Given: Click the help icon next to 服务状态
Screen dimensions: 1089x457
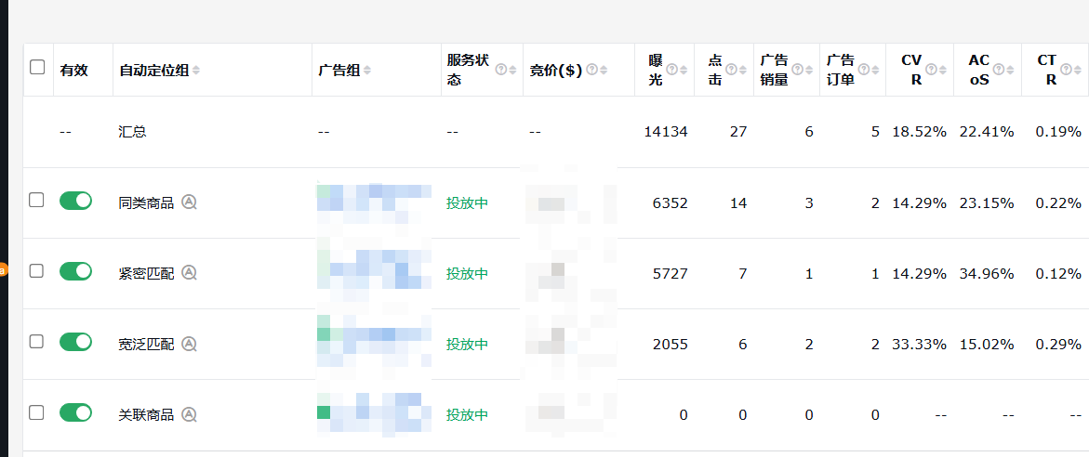Looking at the screenshot, I should point(501,70).
